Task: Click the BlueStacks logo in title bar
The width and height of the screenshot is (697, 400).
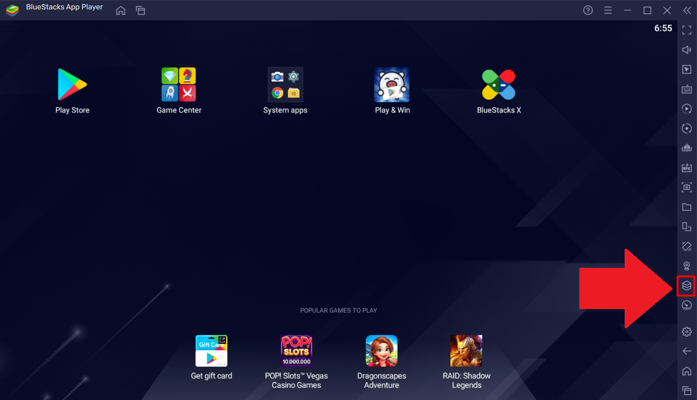Action: [x=12, y=10]
